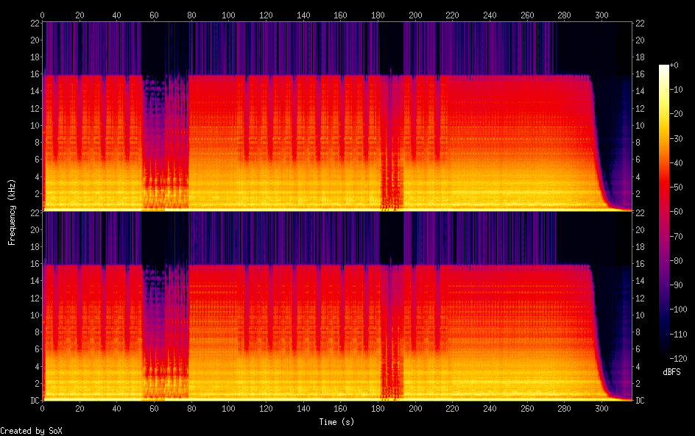
Task: Click the "16" tick on upper channel's left axis
Action: [x=35, y=74]
